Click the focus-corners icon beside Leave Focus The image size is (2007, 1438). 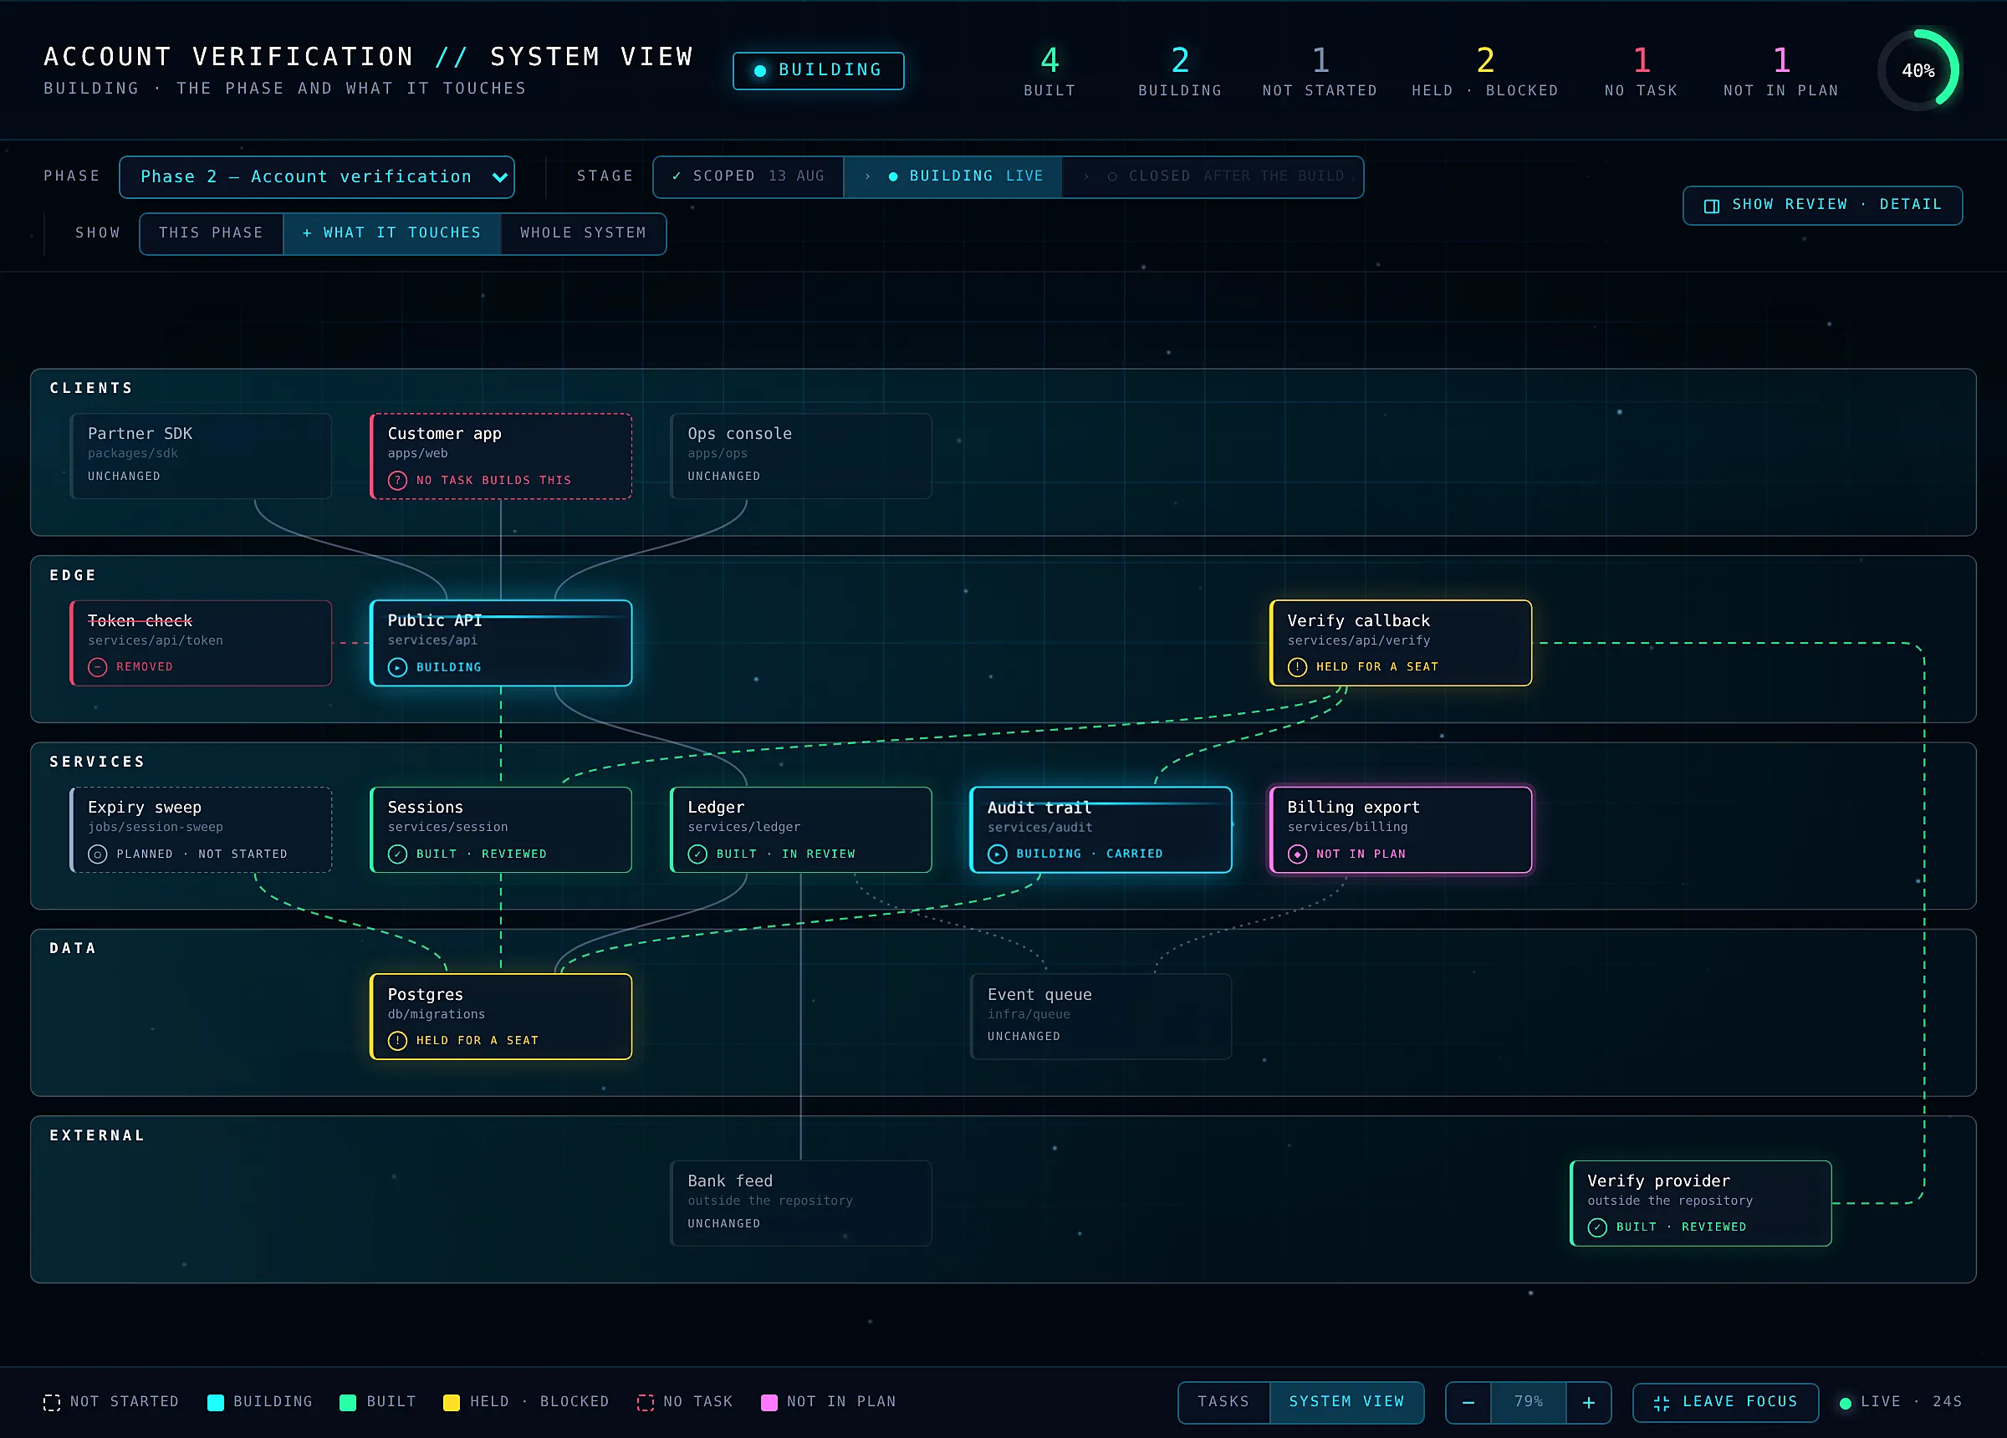pos(1661,1403)
